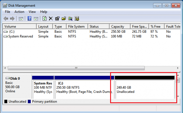
Task: Click the Disk Management title bar icon
Action: (5, 5)
